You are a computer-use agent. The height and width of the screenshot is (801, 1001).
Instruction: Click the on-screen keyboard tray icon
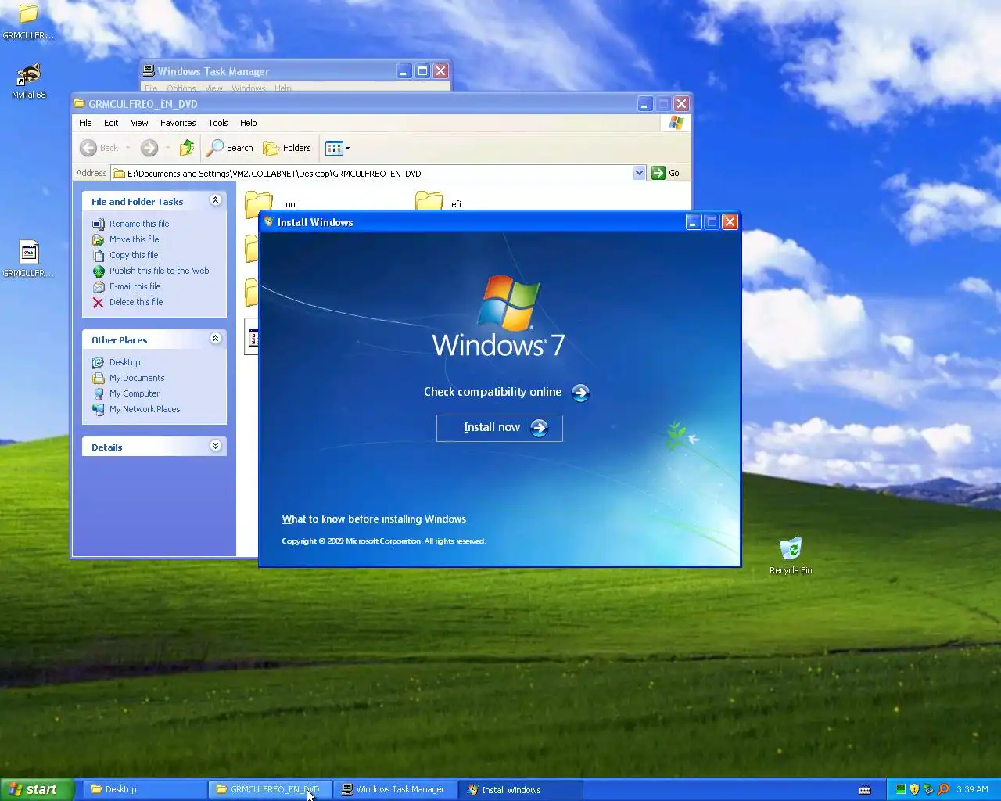(x=865, y=789)
